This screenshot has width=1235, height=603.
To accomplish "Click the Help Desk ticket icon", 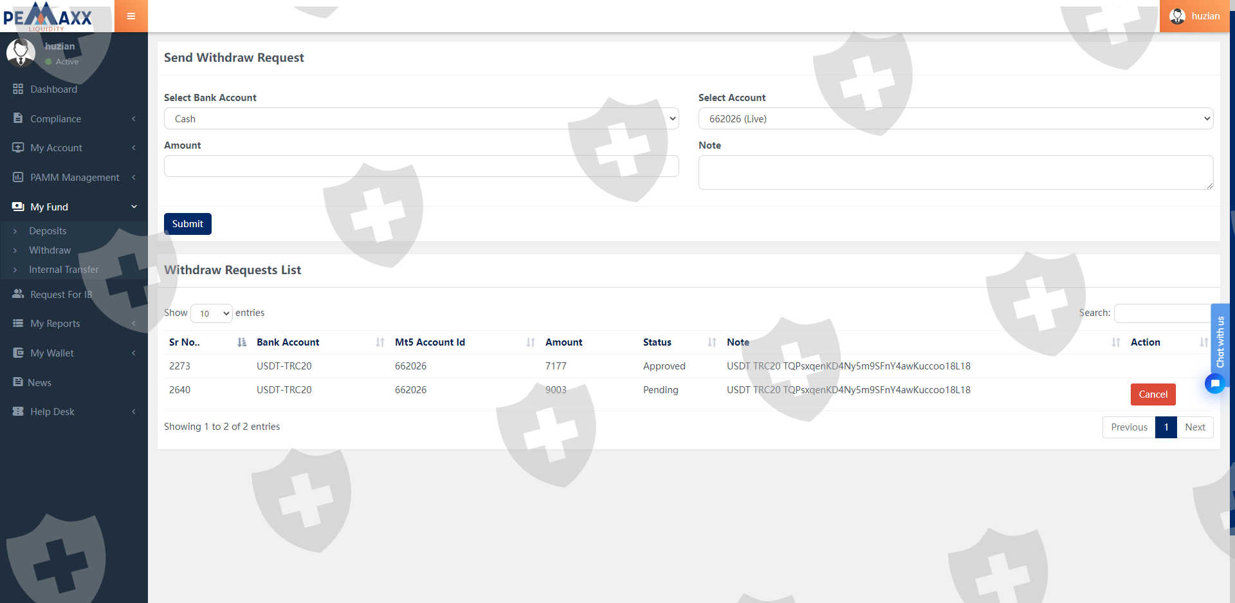I will [18, 411].
